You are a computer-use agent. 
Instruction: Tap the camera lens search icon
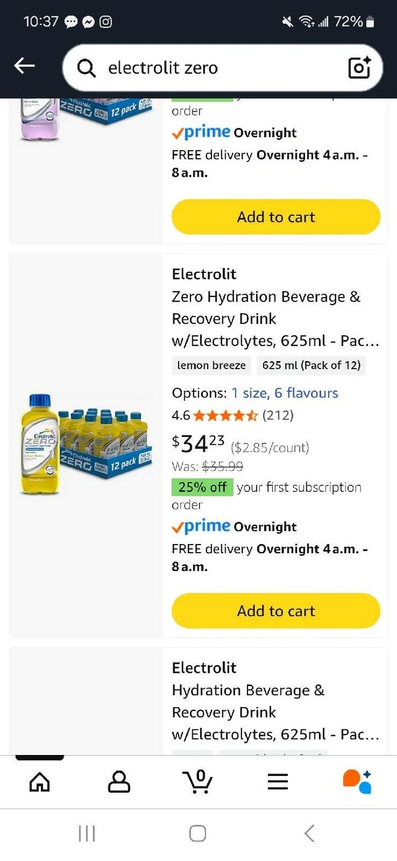(360, 68)
